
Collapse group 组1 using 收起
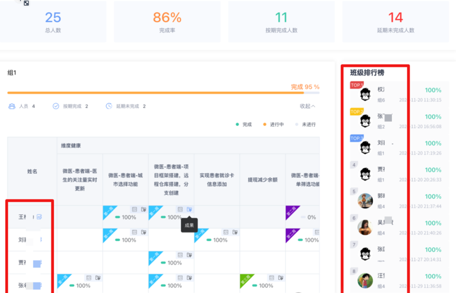(307, 106)
